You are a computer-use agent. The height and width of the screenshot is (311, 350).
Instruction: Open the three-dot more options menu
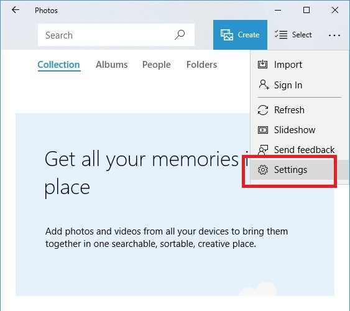pyautogui.click(x=334, y=35)
